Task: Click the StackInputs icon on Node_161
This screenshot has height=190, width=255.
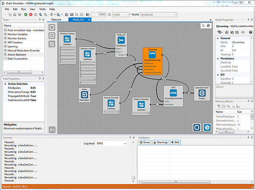Action: pyautogui.click(x=120, y=41)
